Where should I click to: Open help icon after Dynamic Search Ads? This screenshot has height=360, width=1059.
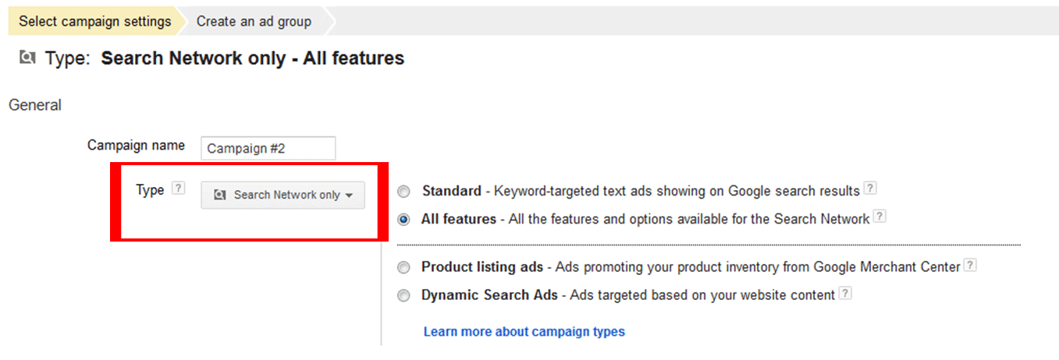tap(845, 294)
